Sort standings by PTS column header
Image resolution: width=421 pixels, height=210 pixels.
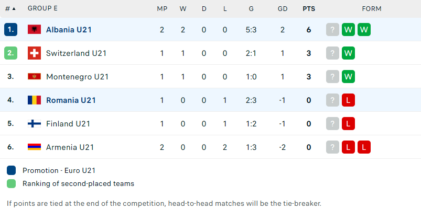[309, 8]
